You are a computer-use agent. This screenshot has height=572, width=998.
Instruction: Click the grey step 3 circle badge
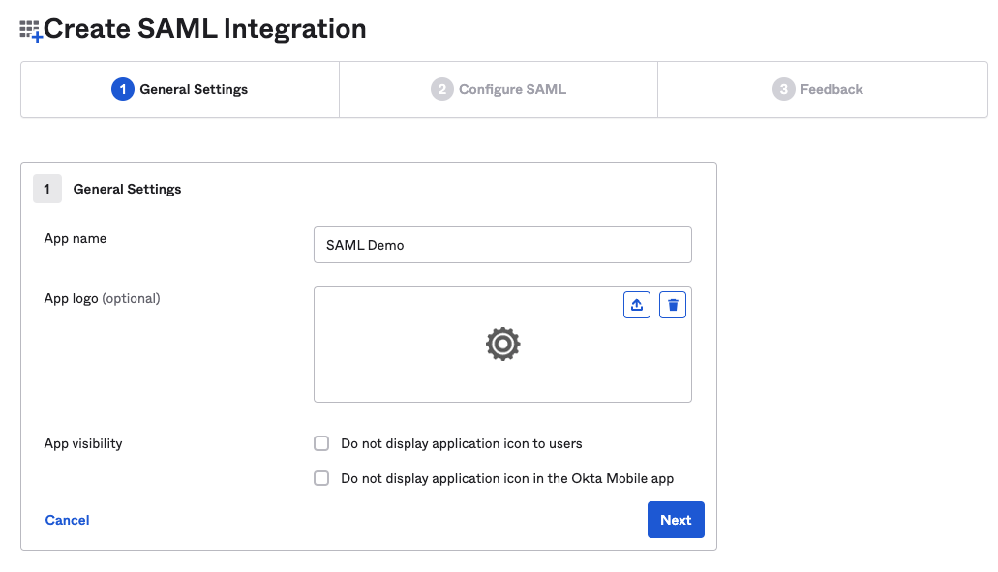click(x=783, y=89)
